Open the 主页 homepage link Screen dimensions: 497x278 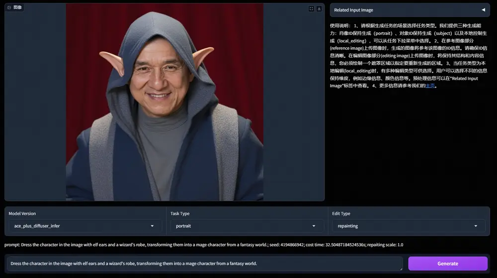pos(430,86)
